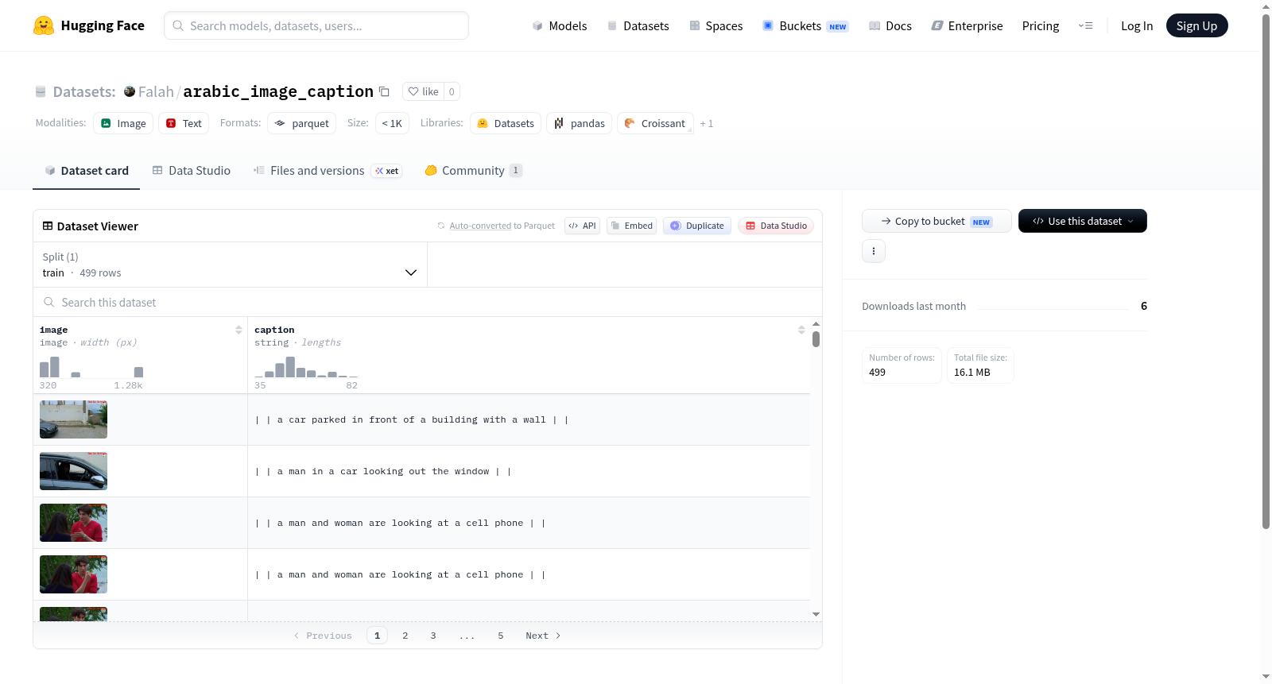The height and width of the screenshot is (684, 1272).
Task: Open Enterprise in top navigation
Action: pos(967,25)
